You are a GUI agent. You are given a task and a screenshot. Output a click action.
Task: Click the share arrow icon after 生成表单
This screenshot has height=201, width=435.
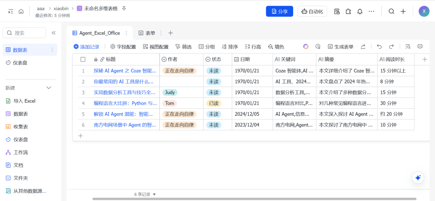tap(363, 47)
